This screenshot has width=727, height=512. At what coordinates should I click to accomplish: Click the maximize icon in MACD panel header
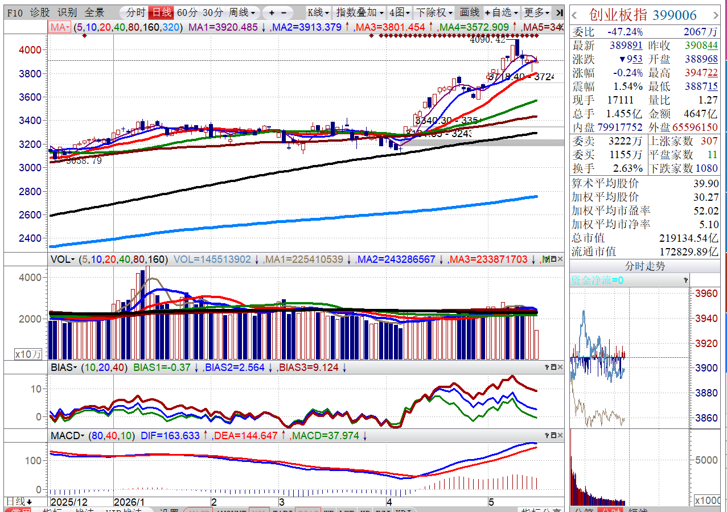click(553, 436)
